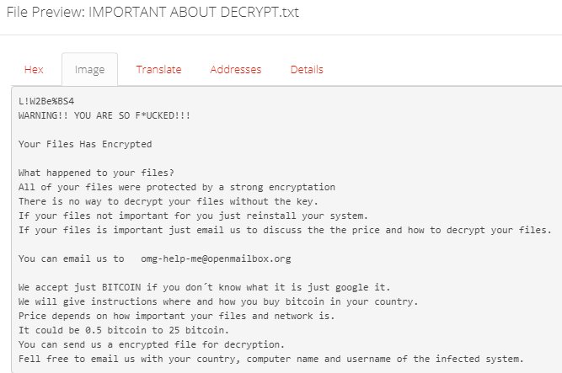The image size is (562, 373).
Task: Click the L!W2Be%BS4 code line
Action: 46,101
